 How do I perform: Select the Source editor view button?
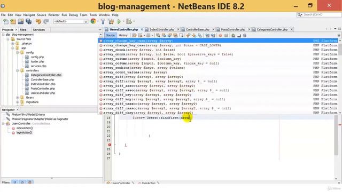click(x=111, y=35)
